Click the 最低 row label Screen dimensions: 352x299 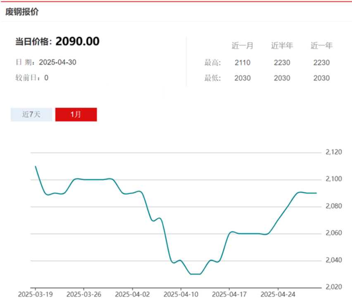click(x=213, y=78)
